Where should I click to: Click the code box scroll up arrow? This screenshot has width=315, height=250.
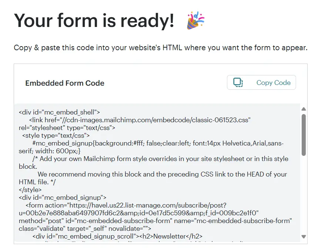(304, 109)
